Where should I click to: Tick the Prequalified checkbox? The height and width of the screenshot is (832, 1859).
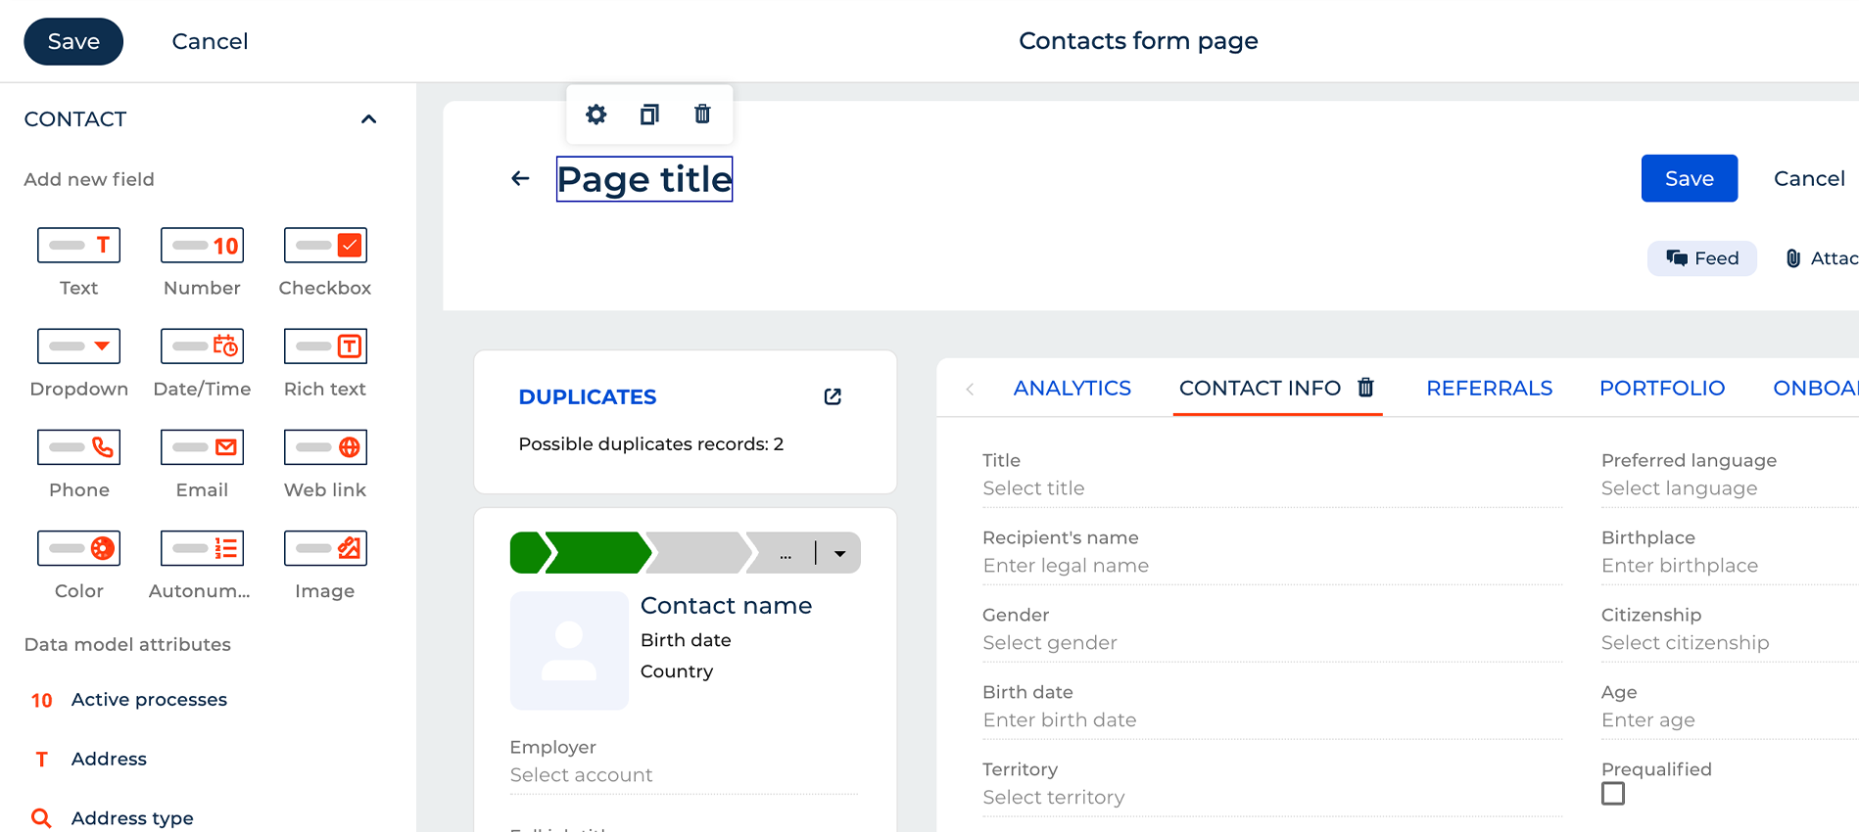[x=1612, y=794]
